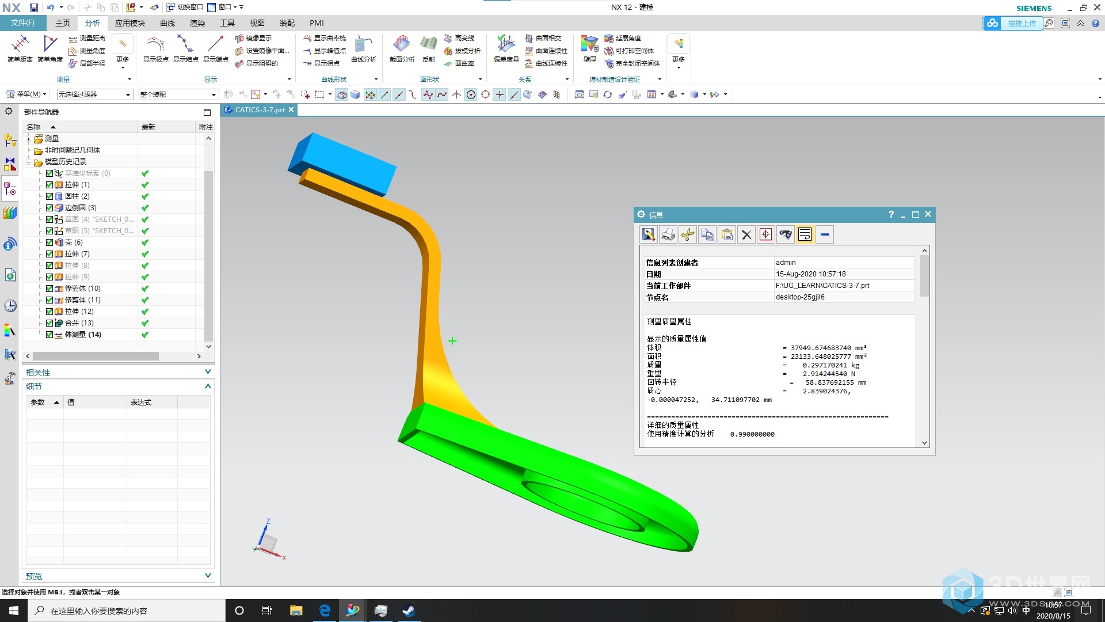Open Edge browser from taskbar
1105x622 pixels.
click(325, 610)
